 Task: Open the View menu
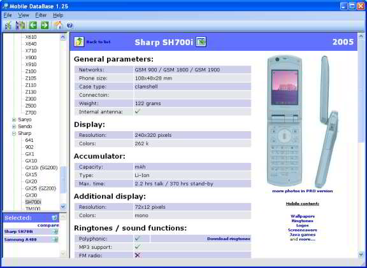click(24, 15)
